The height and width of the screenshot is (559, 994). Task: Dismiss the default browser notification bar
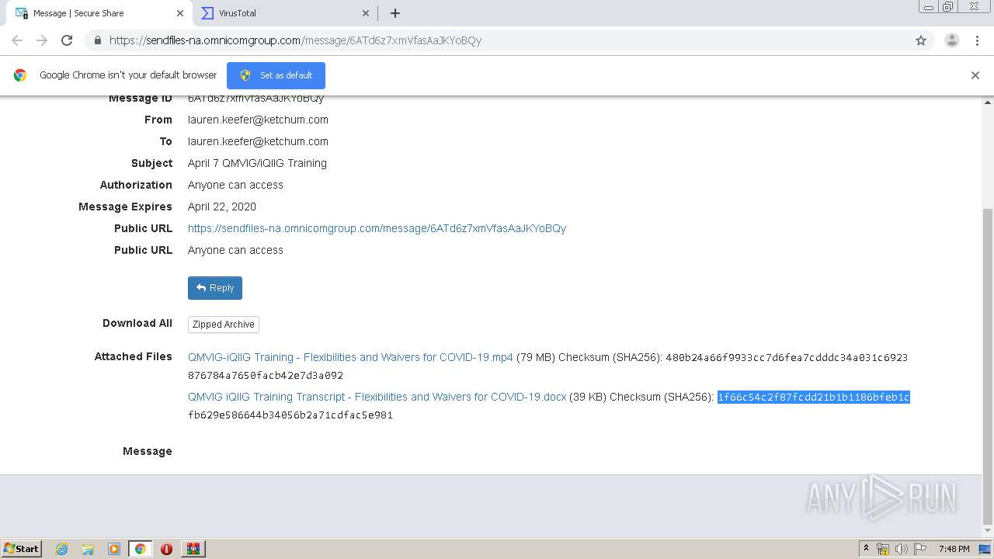click(975, 75)
